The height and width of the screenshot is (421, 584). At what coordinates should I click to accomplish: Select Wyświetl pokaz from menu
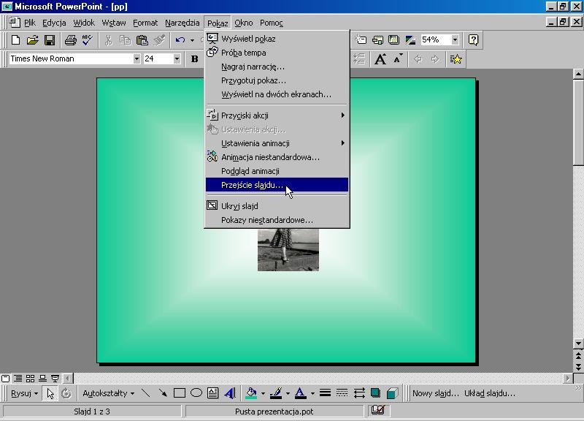pos(277,39)
